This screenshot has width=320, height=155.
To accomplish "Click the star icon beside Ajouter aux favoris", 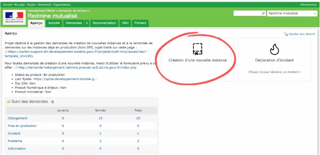I will [286, 34].
